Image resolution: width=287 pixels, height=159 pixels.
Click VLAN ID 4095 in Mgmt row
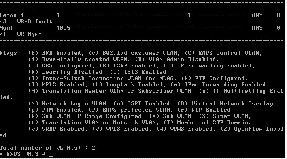[63, 28]
